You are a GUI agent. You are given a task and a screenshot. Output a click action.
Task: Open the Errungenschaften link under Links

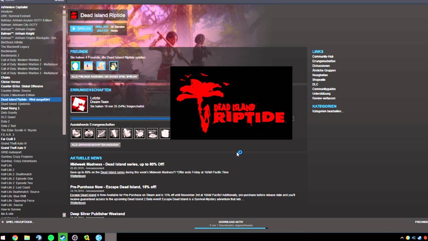pos(324,61)
